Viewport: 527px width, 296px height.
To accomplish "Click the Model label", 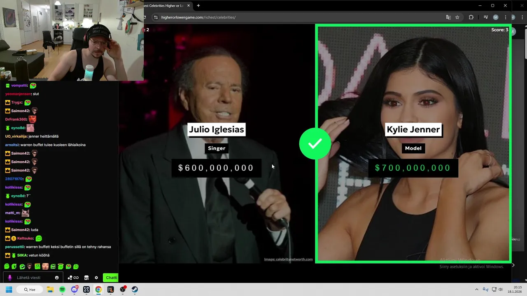I will [x=413, y=148].
